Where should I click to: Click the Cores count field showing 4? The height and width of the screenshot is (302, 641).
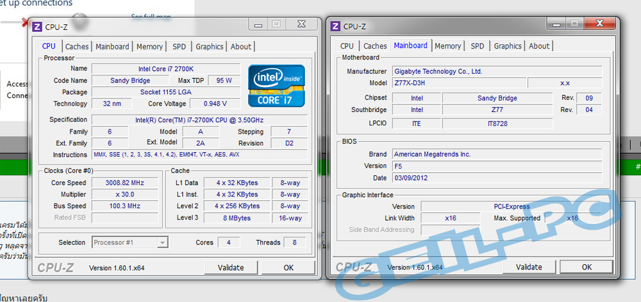(229, 242)
